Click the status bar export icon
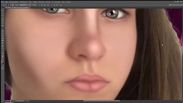183x103 pixels. point(10,101)
